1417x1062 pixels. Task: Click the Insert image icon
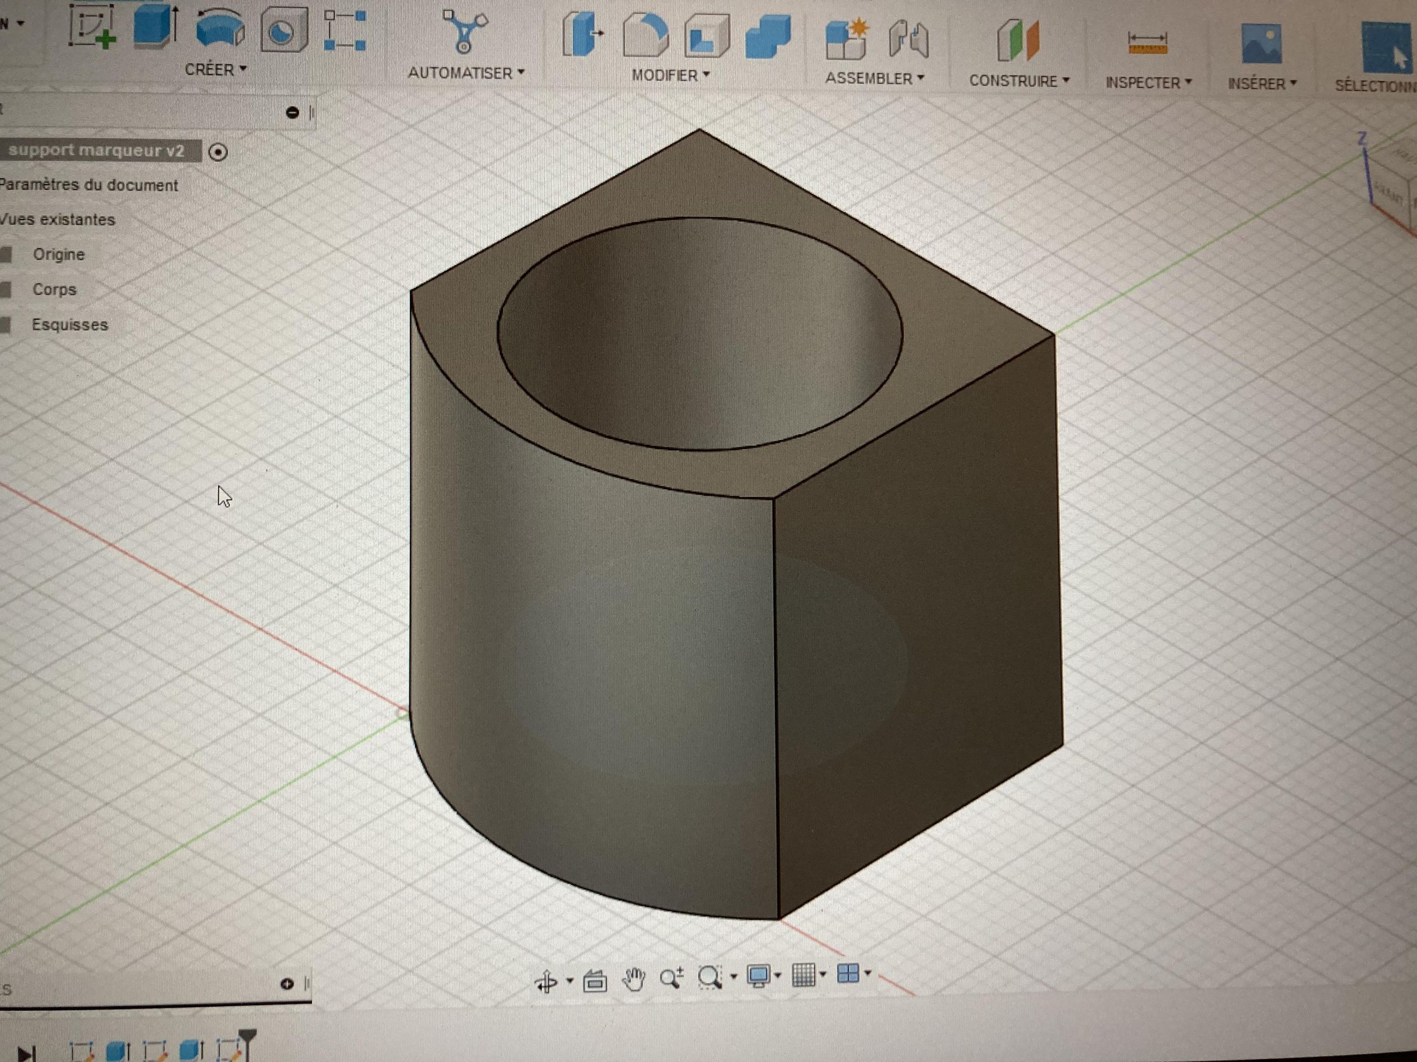[1261, 44]
